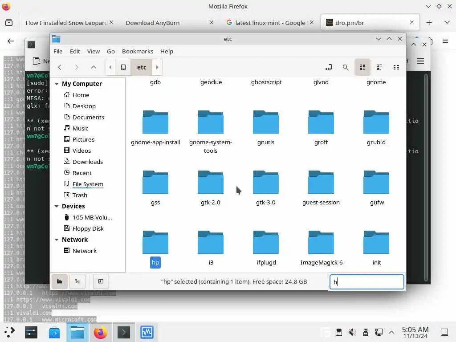The height and width of the screenshot is (342, 456).
Task: Switch to compact view
Action: click(396, 67)
